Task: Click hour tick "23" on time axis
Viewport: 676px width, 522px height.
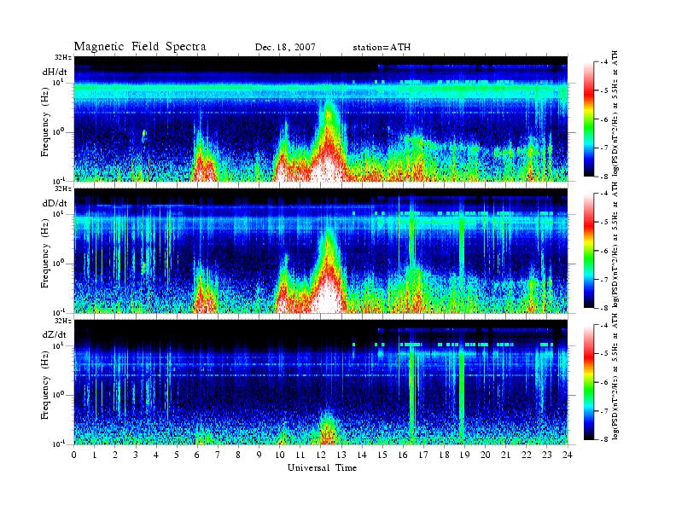Action: (547, 455)
